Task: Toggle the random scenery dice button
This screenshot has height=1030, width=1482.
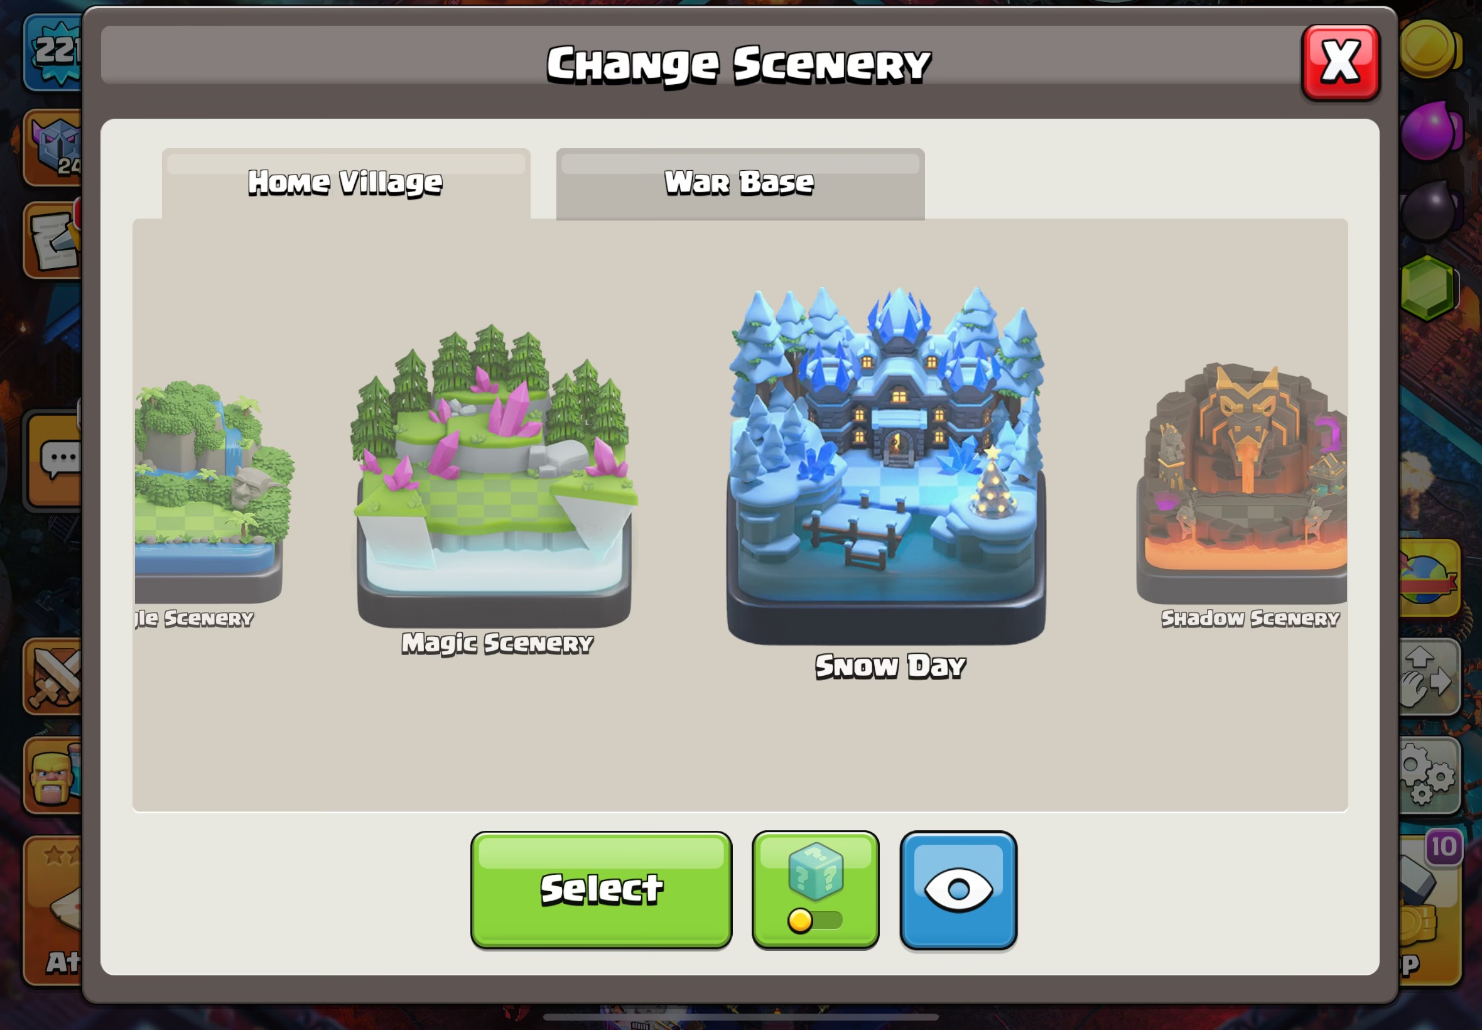Action: [x=815, y=890]
